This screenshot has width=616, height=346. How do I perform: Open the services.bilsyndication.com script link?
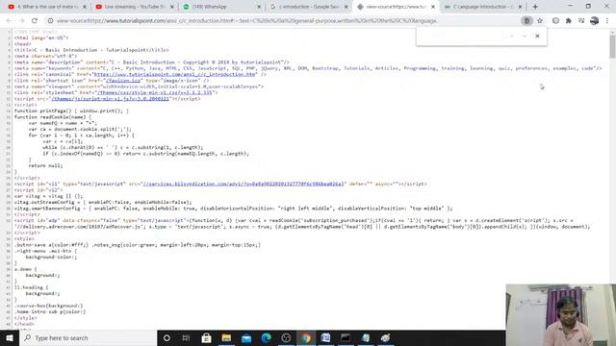244,184
